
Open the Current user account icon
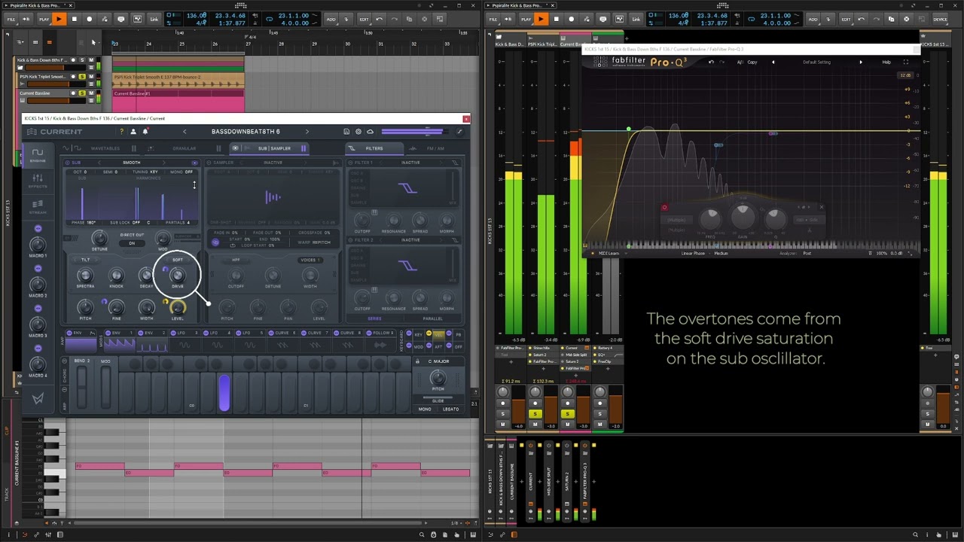tap(133, 132)
